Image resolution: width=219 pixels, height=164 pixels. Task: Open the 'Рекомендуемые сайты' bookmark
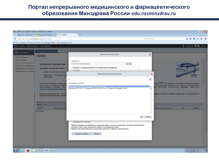[64, 43]
